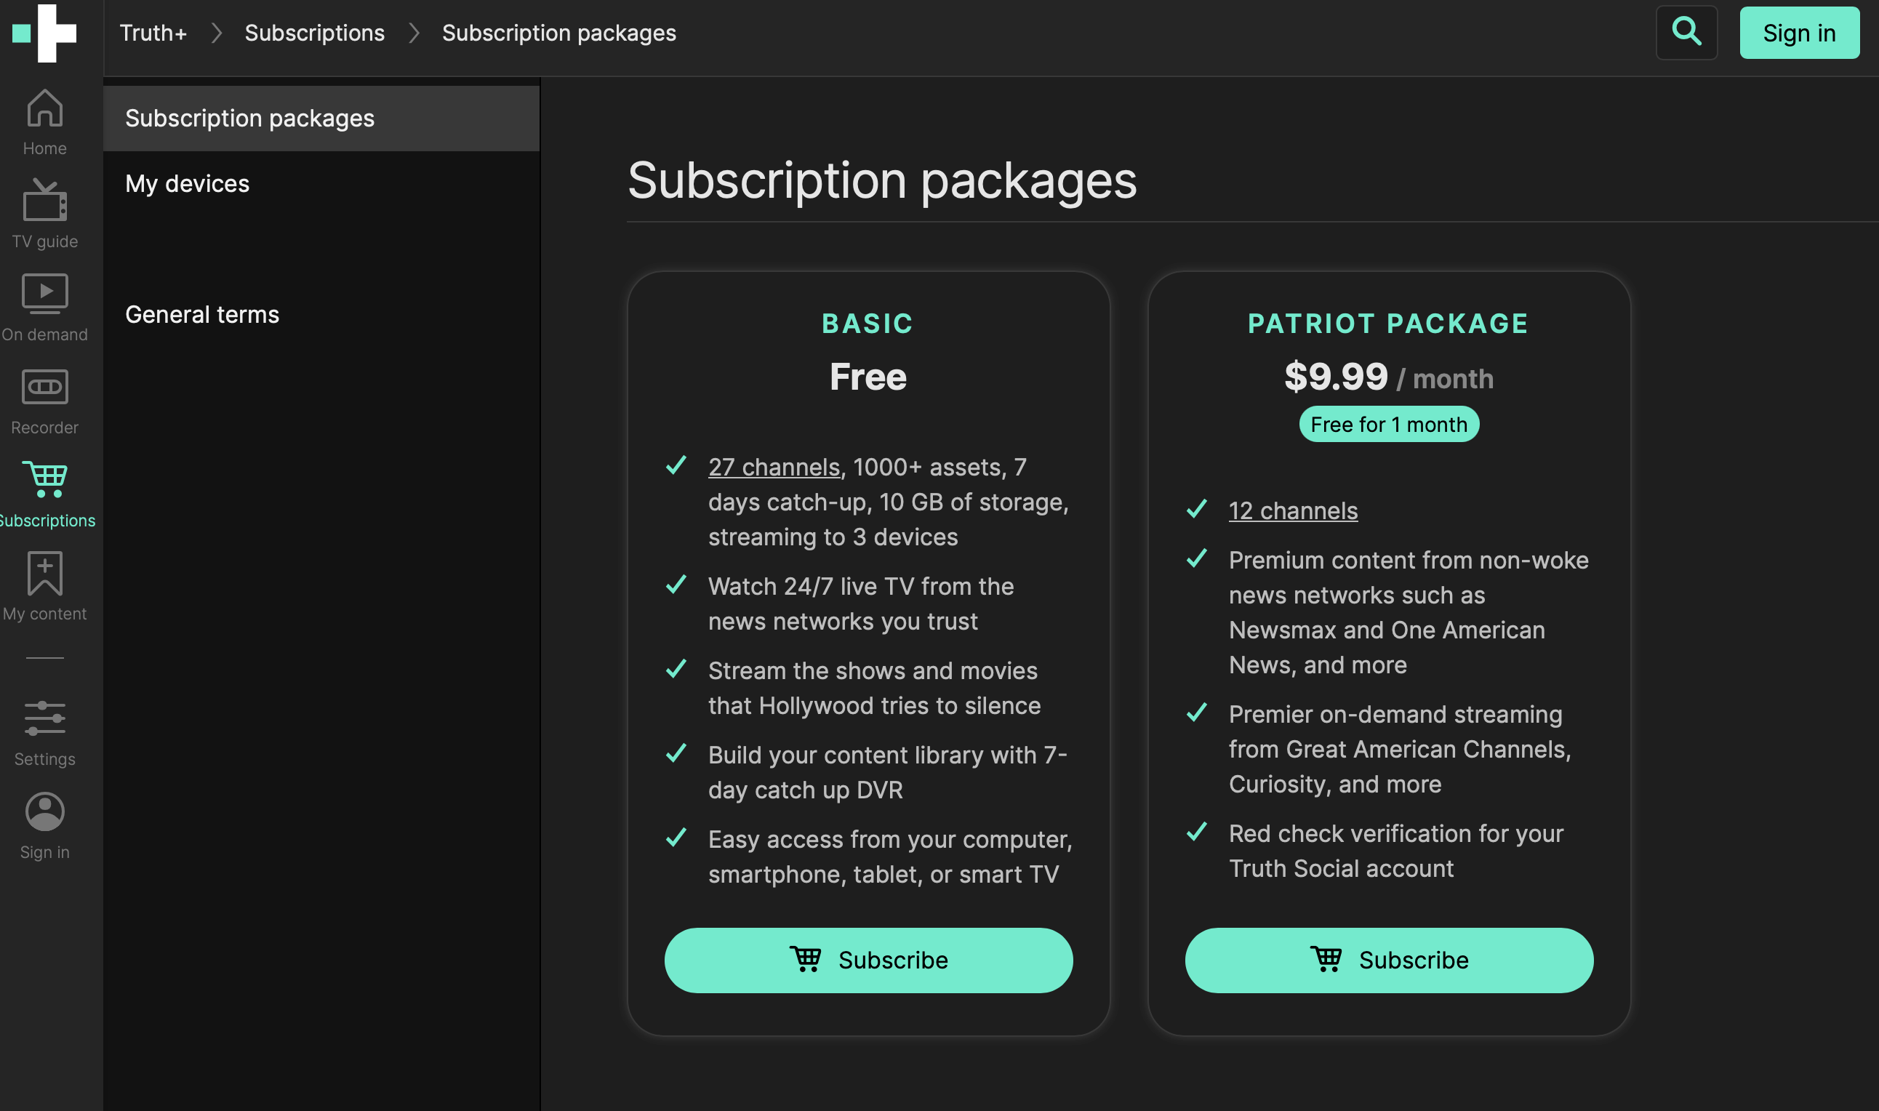The height and width of the screenshot is (1111, 1879).
Task: Open the Recorder icon
Action: [x=45, y=388]
